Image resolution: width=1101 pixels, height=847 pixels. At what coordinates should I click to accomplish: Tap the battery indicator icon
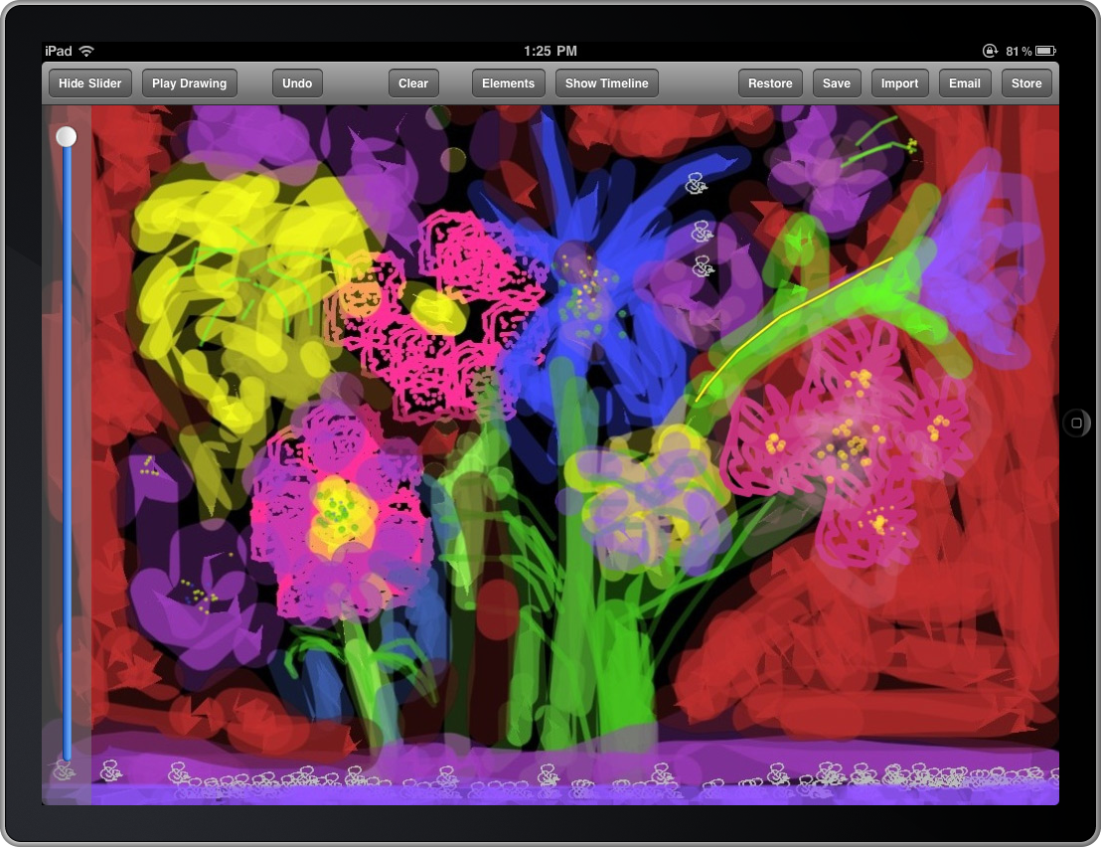pyautogui.click(x=1045, y=51)
